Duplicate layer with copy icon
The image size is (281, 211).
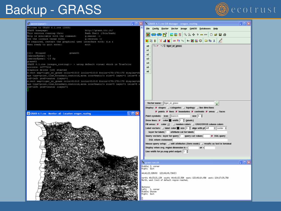click(x=210, y=41)
